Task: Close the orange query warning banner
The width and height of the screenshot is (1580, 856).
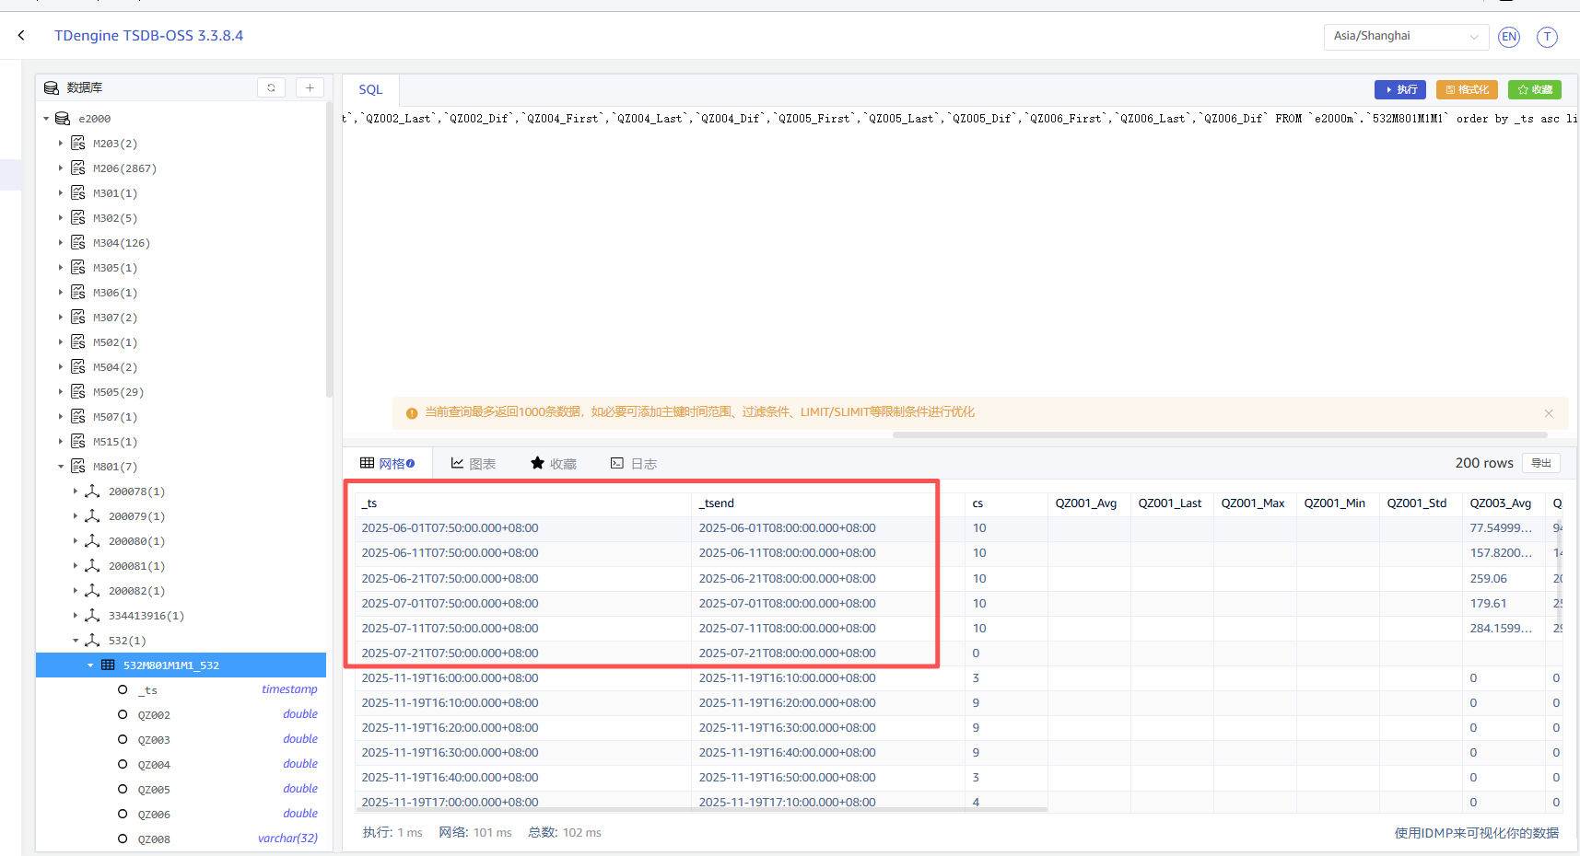Action: (1549, 413)
